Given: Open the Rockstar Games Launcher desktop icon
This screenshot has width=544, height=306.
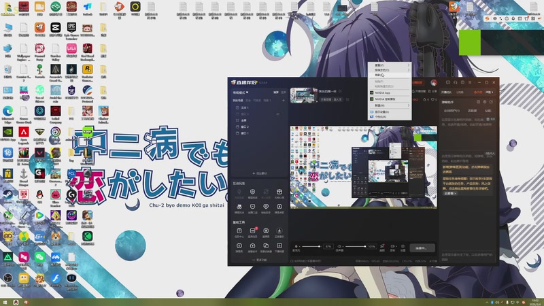Looking at the screenshot, I should tap(87, 72).
